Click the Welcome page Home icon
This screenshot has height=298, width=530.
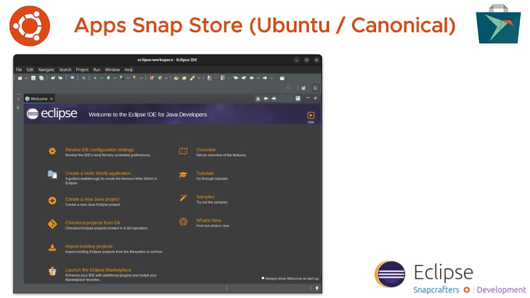point(258,98)
